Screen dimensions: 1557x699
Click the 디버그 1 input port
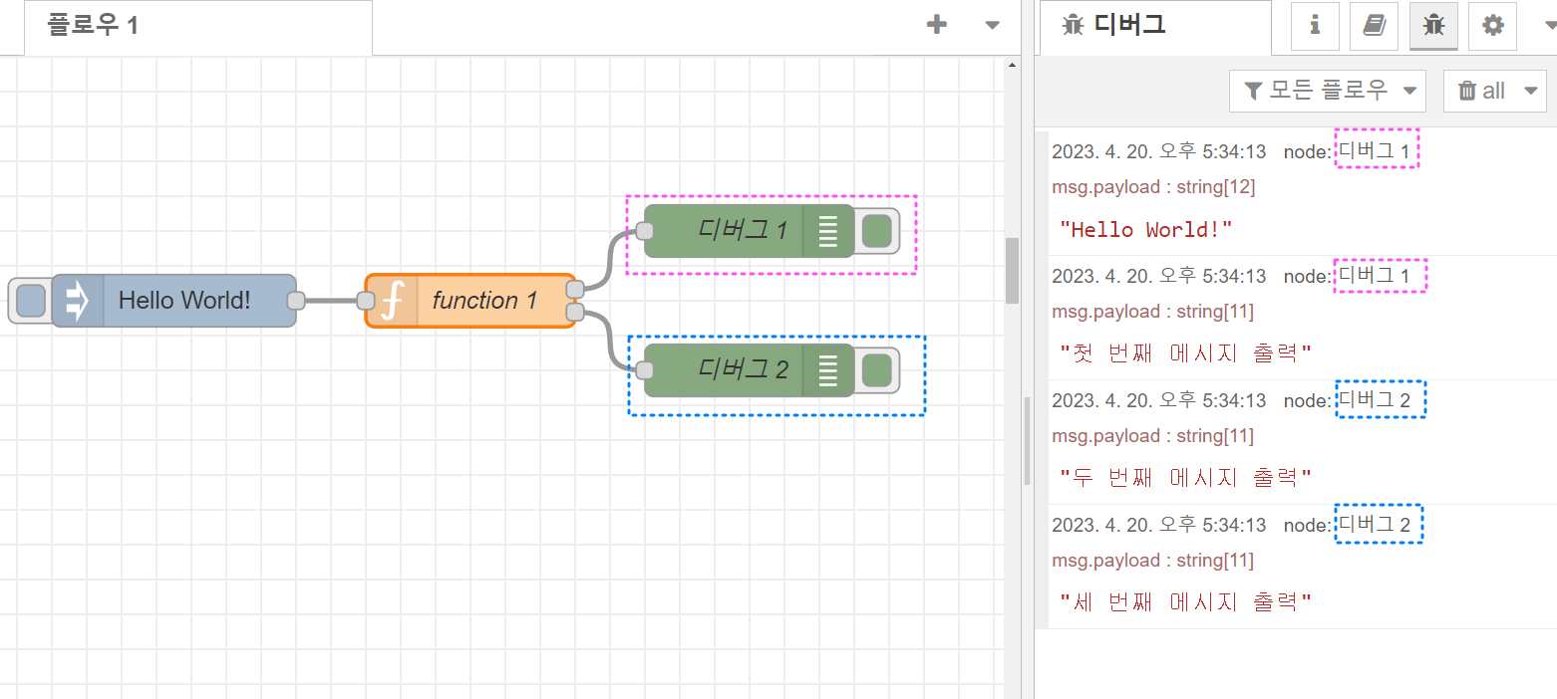[644, 231]
